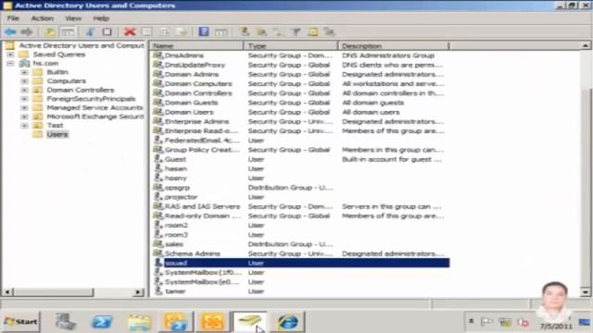Select the Domain Admins group row
Viewport: 593px width, 333px height.
click(300, 74)
